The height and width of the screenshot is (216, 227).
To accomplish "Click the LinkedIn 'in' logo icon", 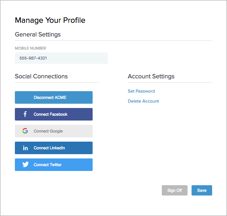I will 25,148.
